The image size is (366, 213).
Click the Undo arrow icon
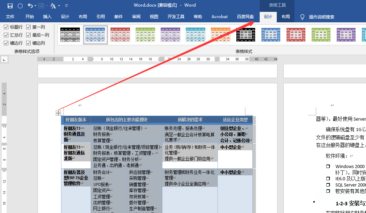[x=30, y=6]
